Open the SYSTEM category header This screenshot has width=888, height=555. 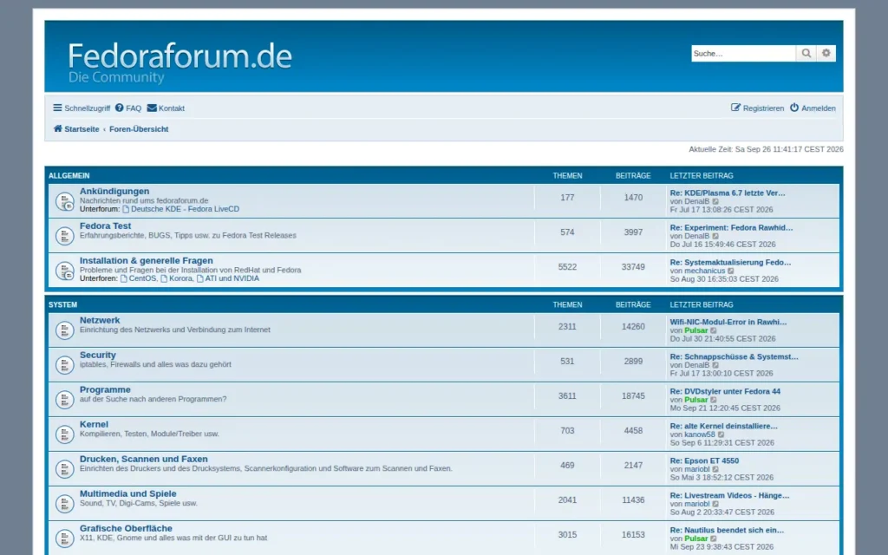click(x=62, y=304)
